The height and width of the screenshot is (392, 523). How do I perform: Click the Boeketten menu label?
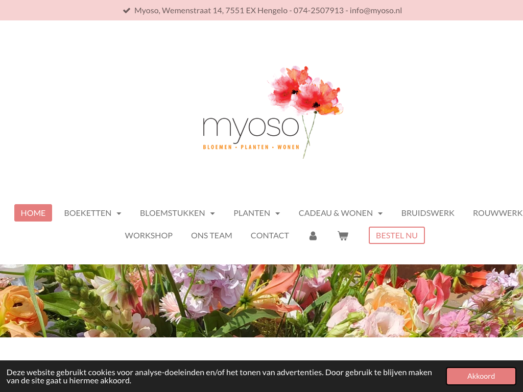click(x=87, y=213)
